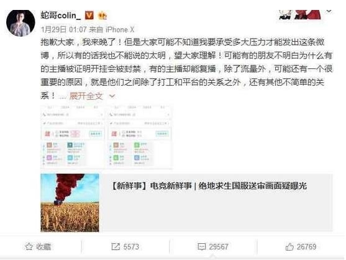Image resolution: width=346 pixels, height=260 pixels.
Task: Open the 1月29日 01:07 timestamp link
Action: (x=63, y=29)
